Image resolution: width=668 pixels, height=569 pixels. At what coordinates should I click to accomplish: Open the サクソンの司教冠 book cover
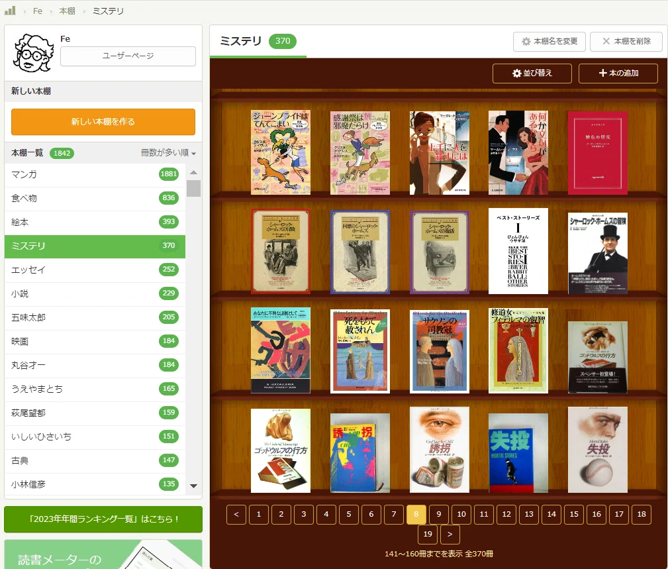[x=439, y=352]
